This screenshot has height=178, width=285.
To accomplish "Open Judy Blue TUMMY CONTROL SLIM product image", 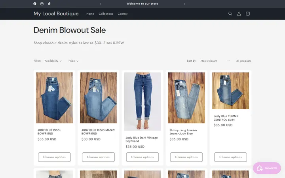I will 230,91.
